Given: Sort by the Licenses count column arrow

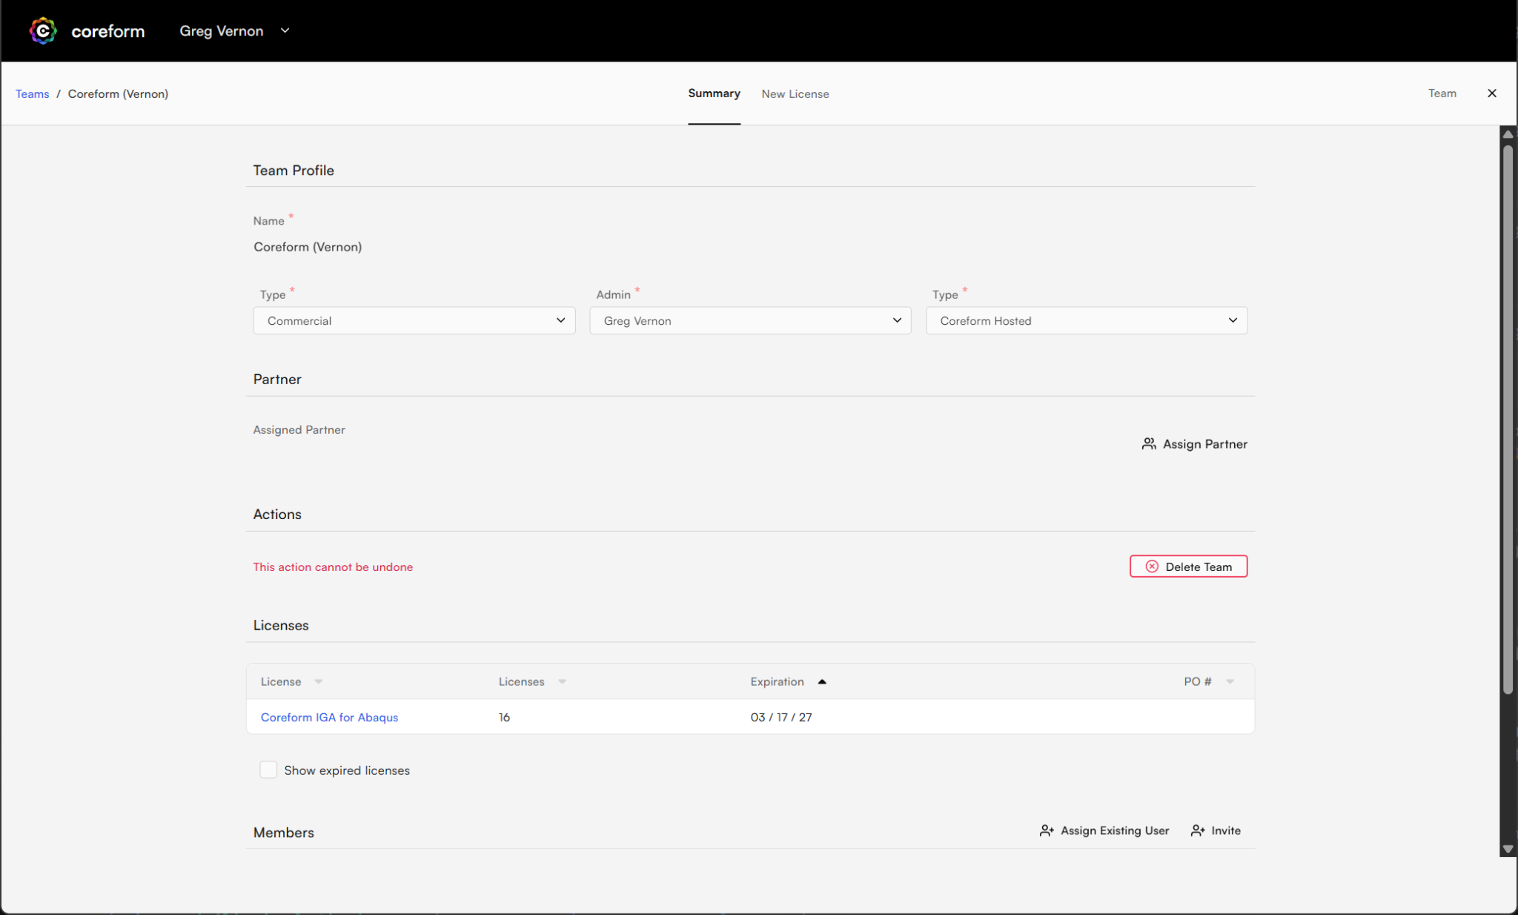Looking at the screenshot, I should 563,681.
